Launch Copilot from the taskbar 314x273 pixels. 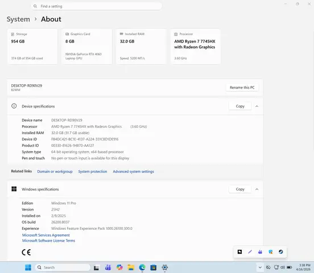[x=119, y=267]
